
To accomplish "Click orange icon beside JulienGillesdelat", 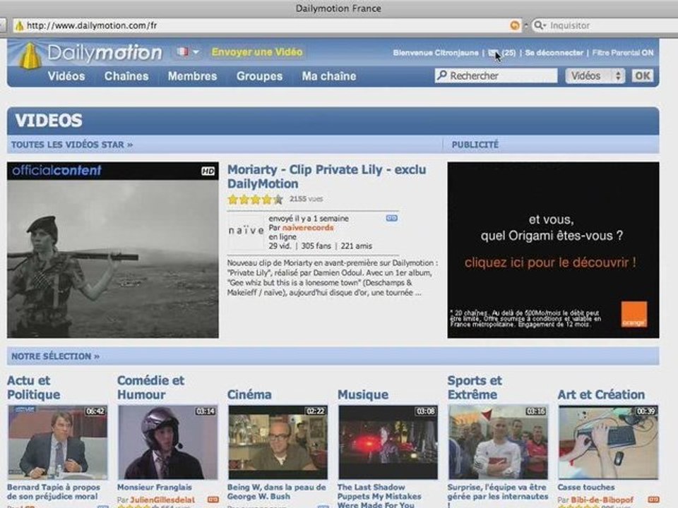I will [x=213, y=500].
